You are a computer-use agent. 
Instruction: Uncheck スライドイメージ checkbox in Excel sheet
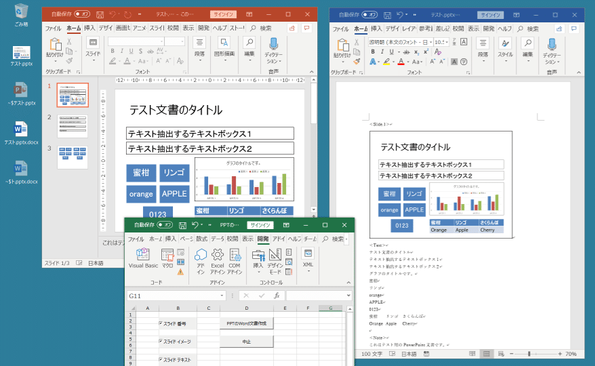[161, 342]
